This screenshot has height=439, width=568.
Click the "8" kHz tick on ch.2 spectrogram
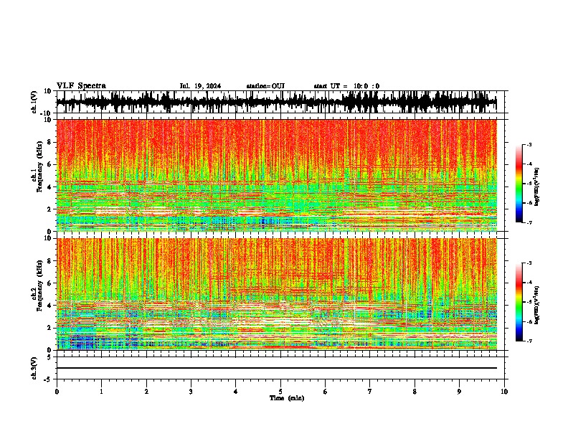pos(49,261)
